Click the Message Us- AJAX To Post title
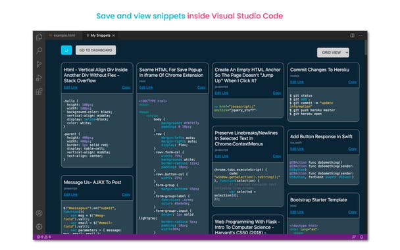The width and height of the screenshot is (400, 250). coord(92,182)
